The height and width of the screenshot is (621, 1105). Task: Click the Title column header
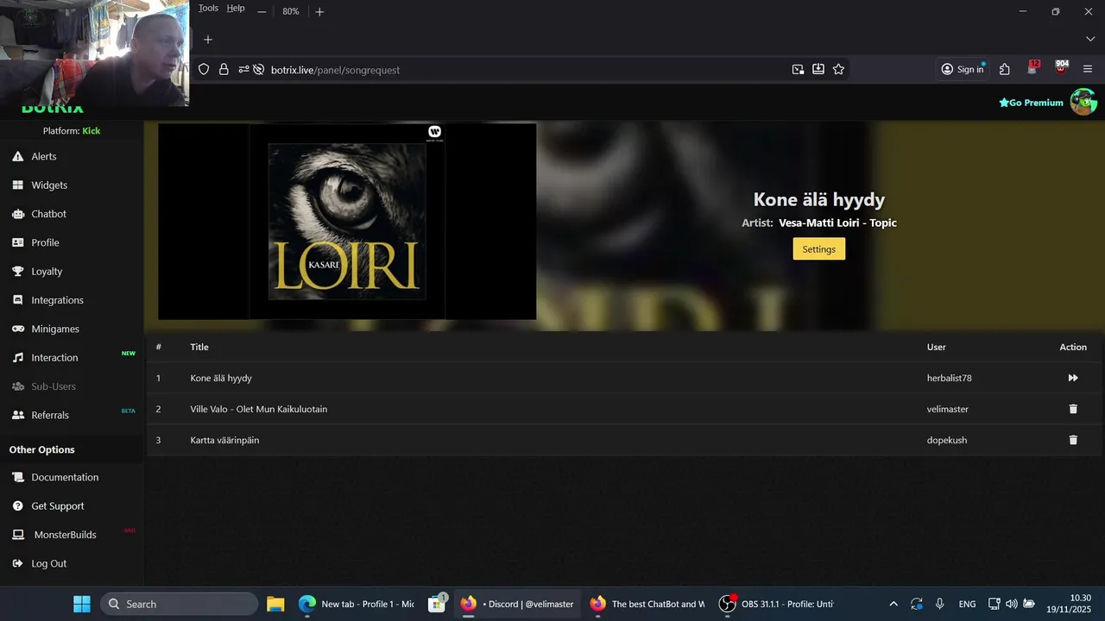[199, 347]
